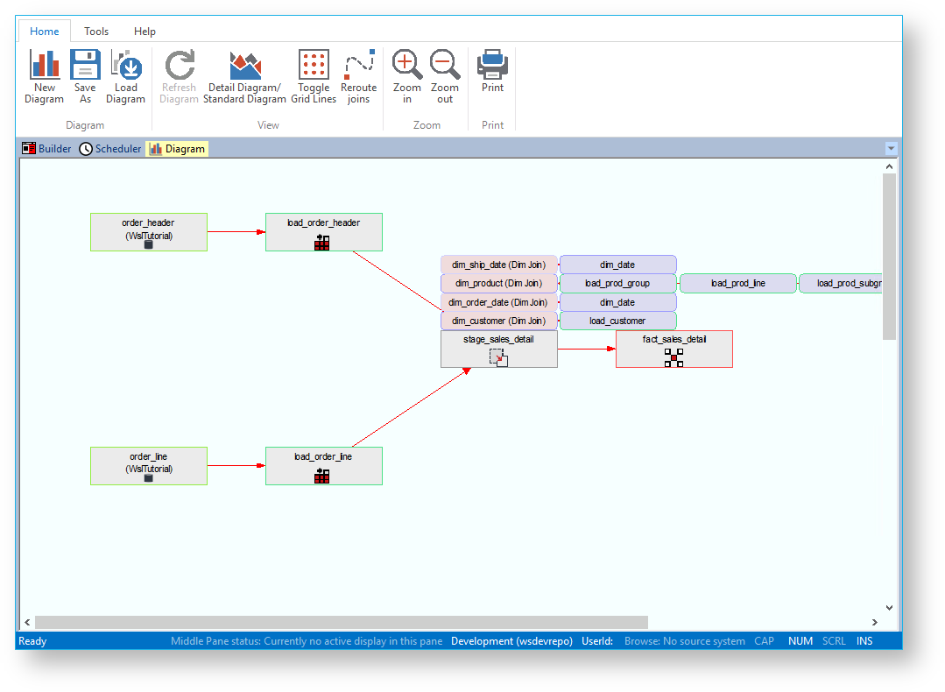Click vertical scrollbar down arrow

coord(890,608)
